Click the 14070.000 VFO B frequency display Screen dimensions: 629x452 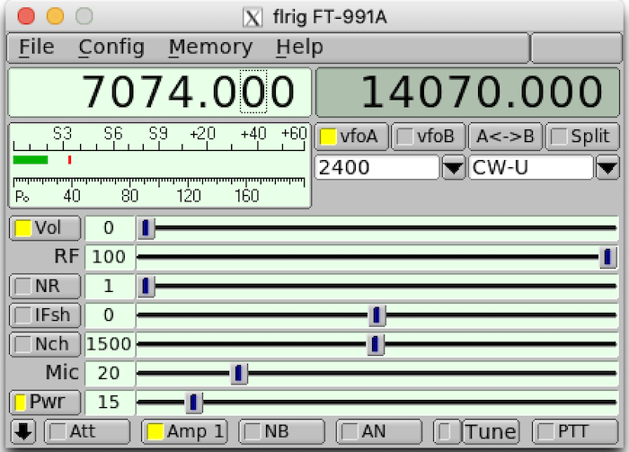click(x=467, y=93)
